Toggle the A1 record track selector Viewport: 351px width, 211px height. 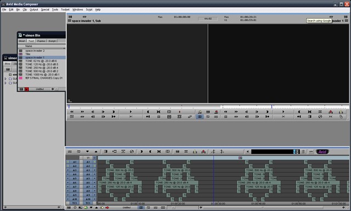click(x=88, y=162)
